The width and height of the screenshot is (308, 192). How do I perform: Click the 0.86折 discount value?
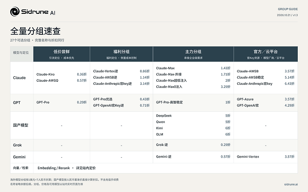[145, 71]
